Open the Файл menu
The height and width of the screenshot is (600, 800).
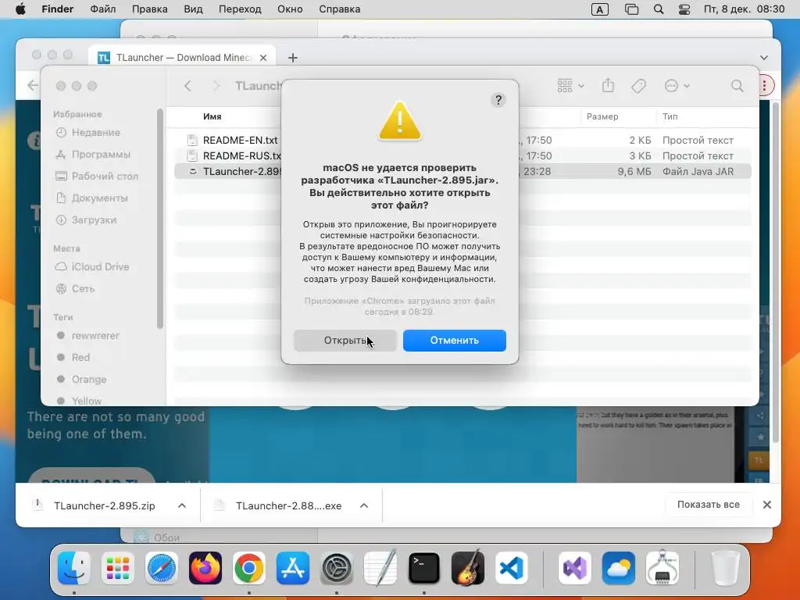[x=103, y=9]
